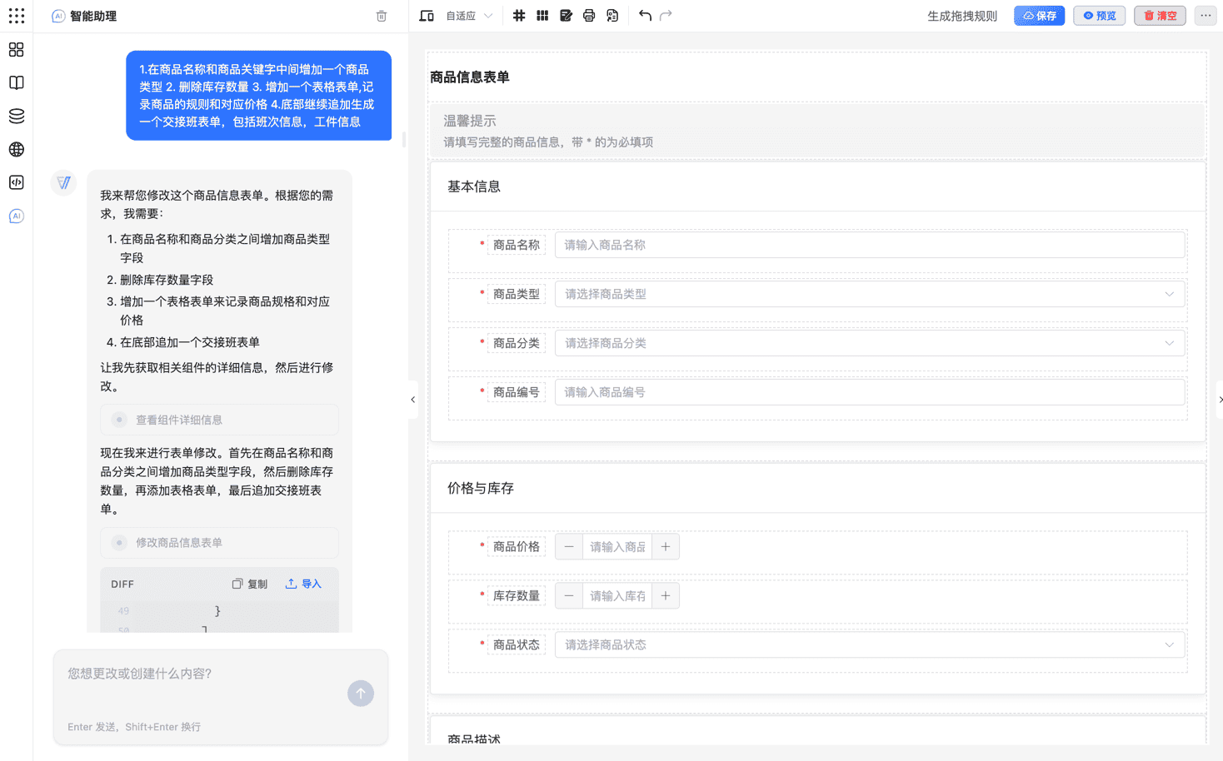The height and width of the screenshot is (761, 1223).
Task: Select the 温馨提示 alert block
Action: click(817, 131)
